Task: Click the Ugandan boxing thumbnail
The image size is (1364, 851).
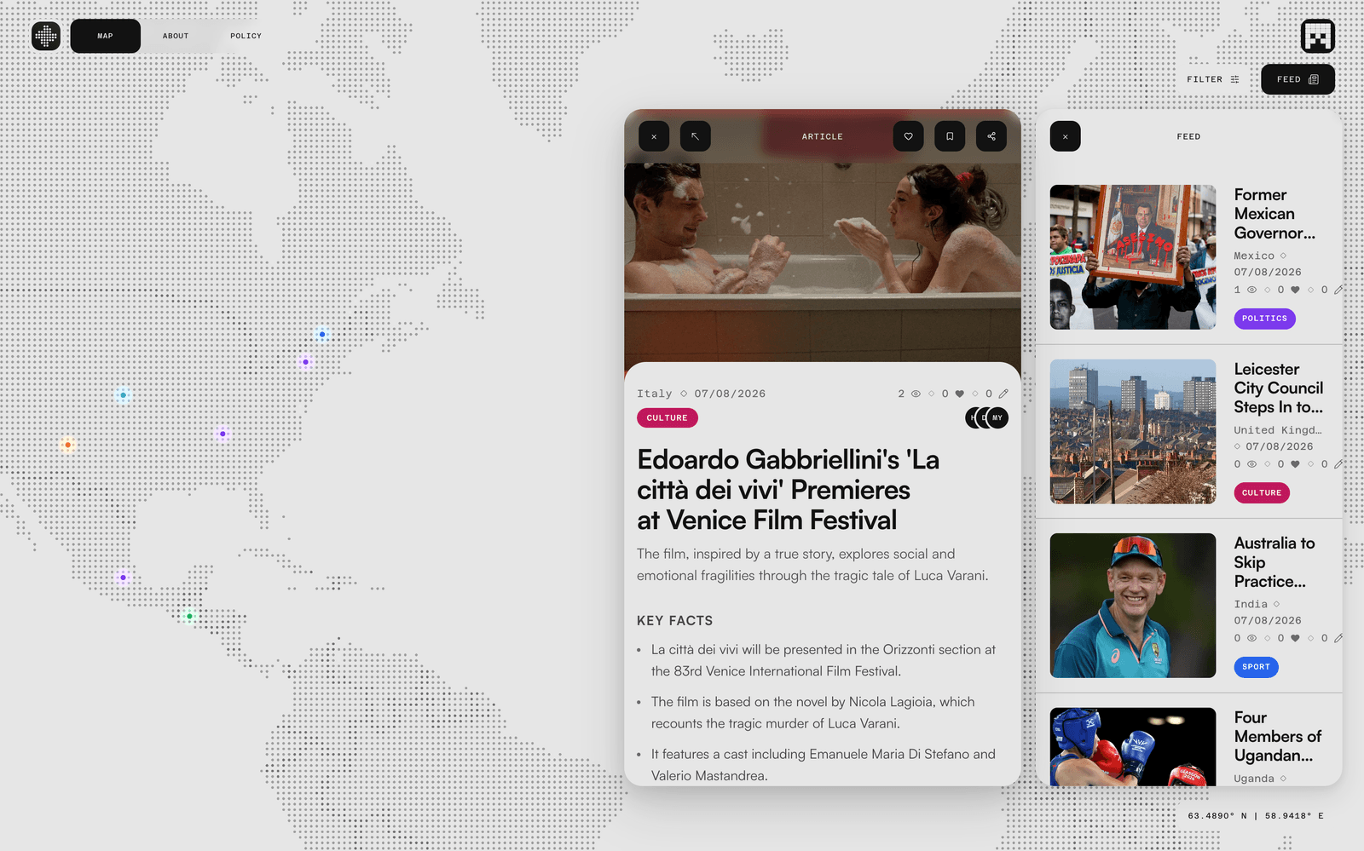Action: point(1133,747)
